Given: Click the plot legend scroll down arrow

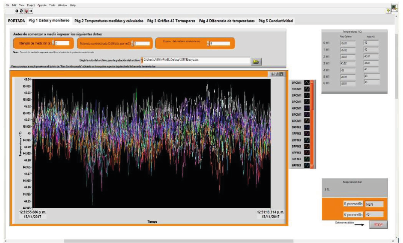Looking at the screenshot, I should pos(312,166).
